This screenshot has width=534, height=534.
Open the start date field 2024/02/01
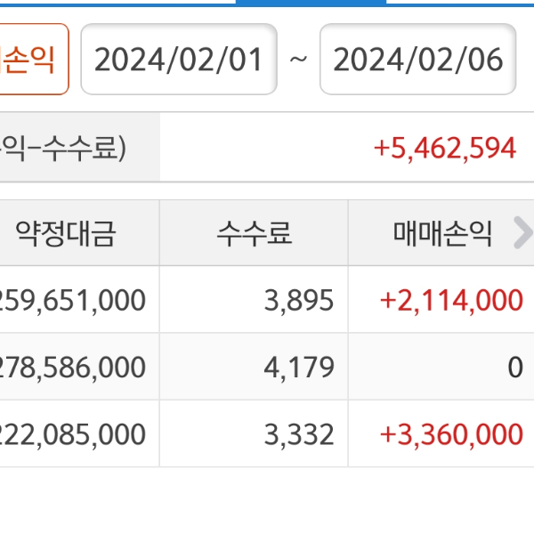point(179,60)
